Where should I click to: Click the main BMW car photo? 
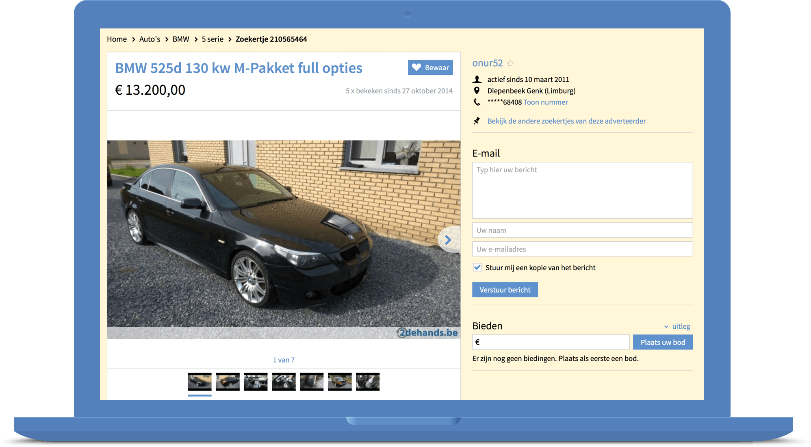(x=284, y=239)
